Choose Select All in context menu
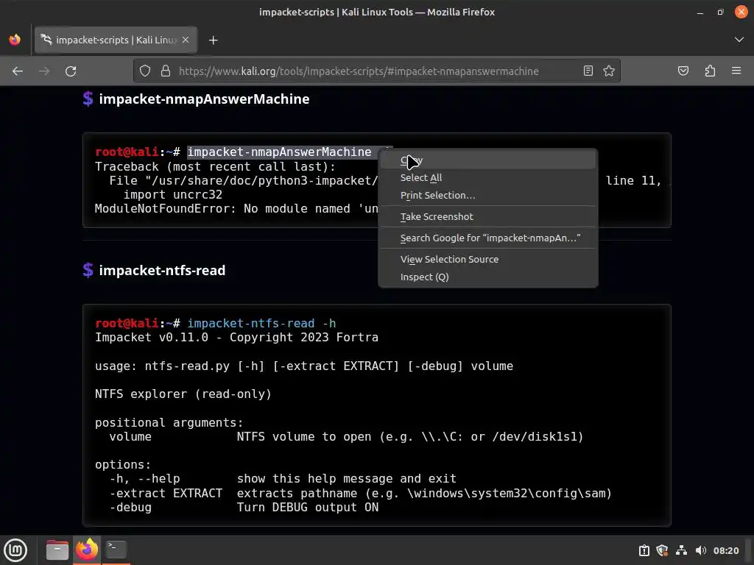 pyautogui.click(x=488, y=178)
